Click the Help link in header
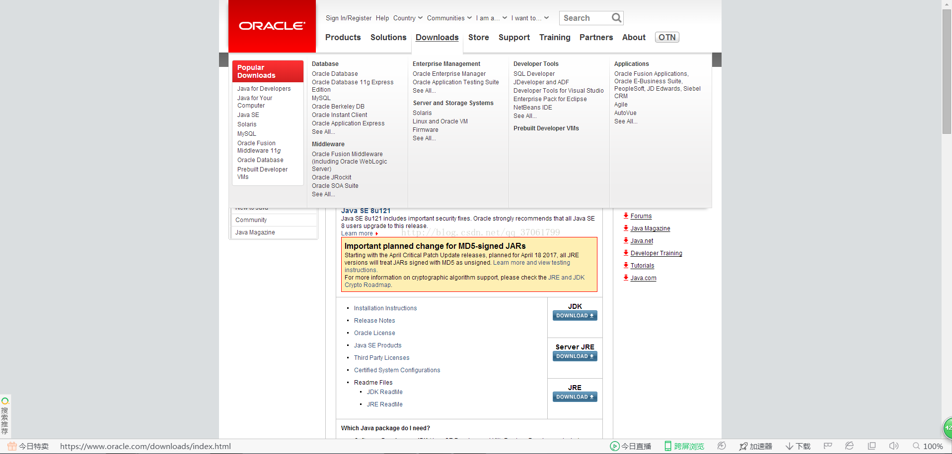The height and width of the screenshot is (454, 952). 382,18
